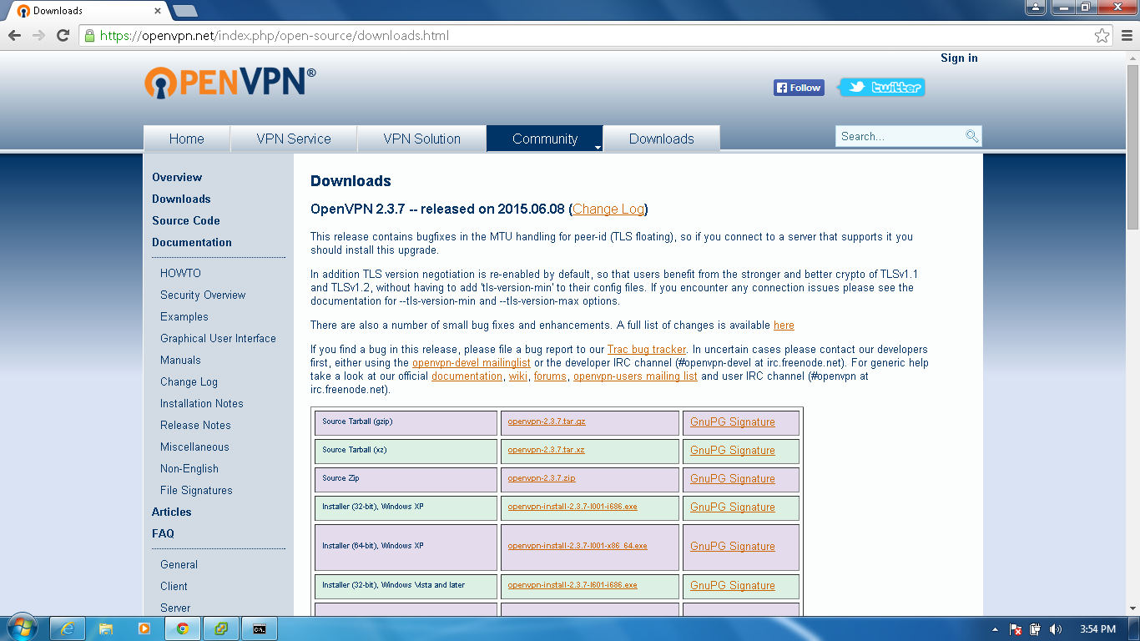
Task: Show hidden system tray icons
Action: (995, 629)
